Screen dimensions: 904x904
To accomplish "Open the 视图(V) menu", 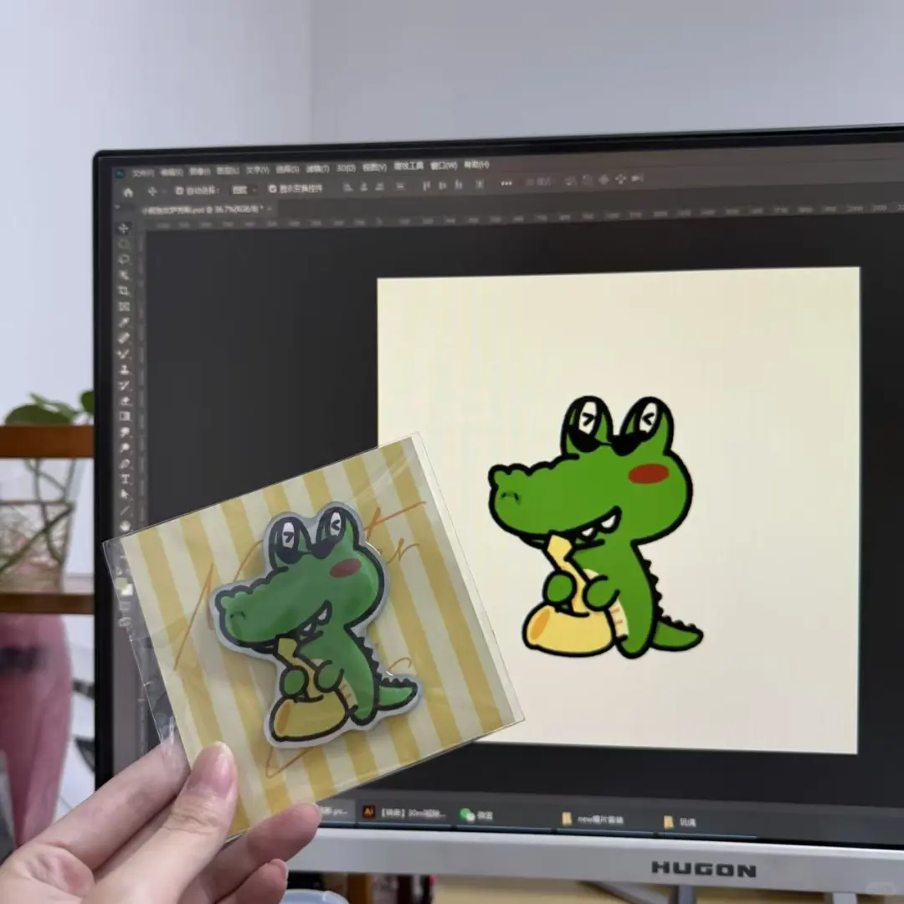I will pos(375,167).
